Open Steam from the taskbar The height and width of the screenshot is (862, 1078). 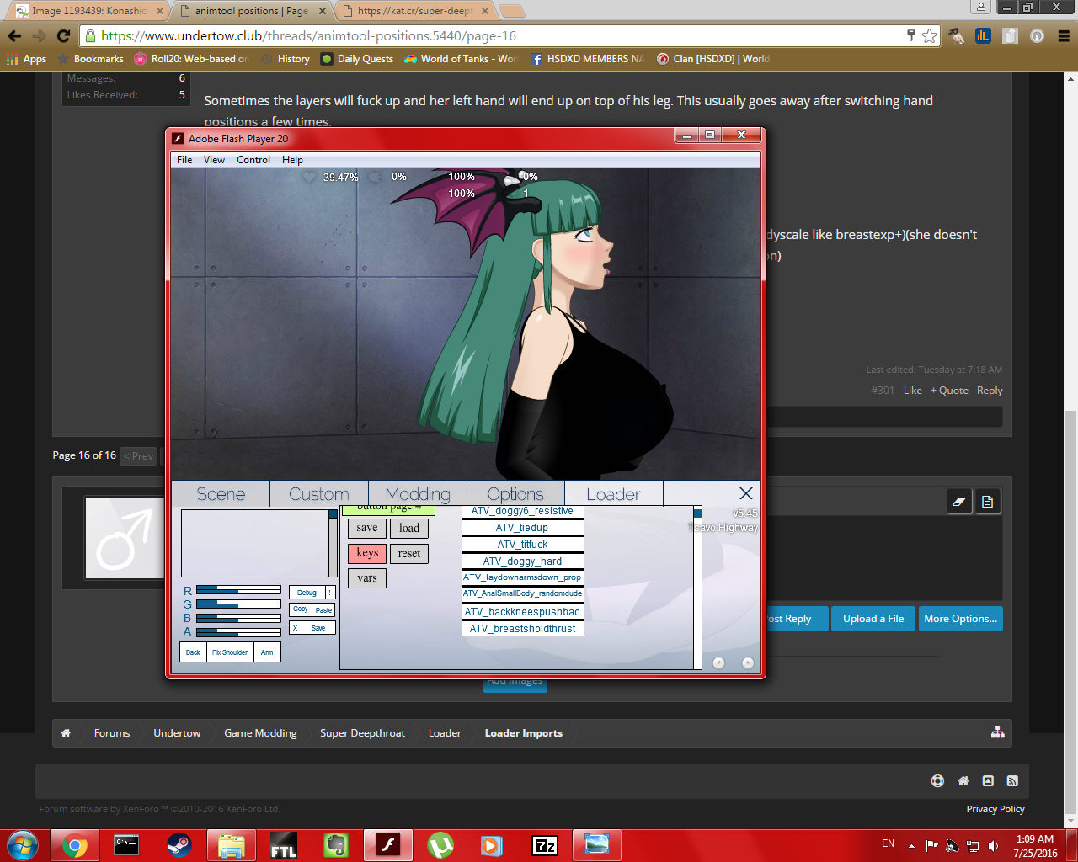click(x=179, y=845)
